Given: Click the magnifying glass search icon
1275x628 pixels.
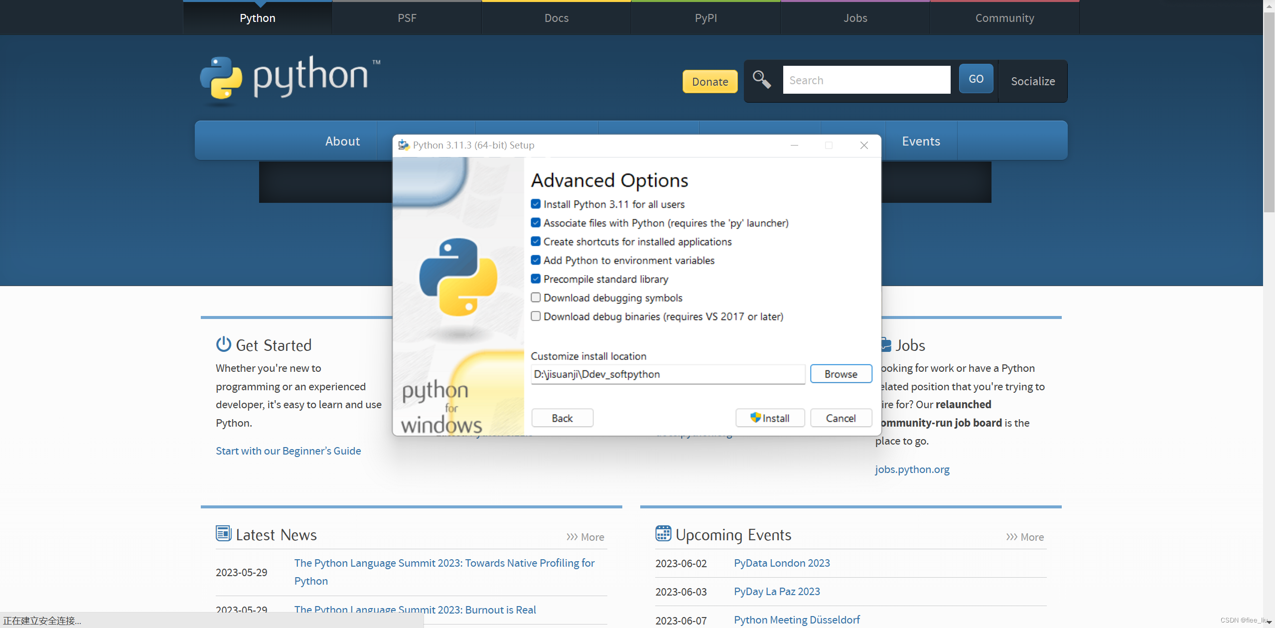Looking at the screenshot, I should click(761, 80).
